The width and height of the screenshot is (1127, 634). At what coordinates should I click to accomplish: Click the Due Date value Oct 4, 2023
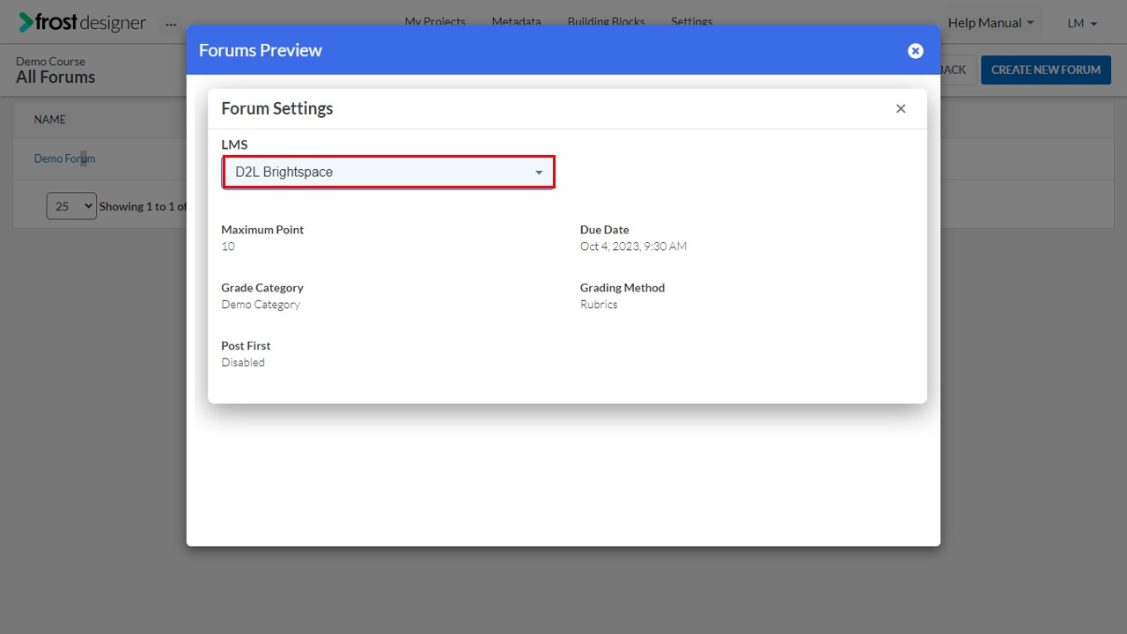[633, 247]
